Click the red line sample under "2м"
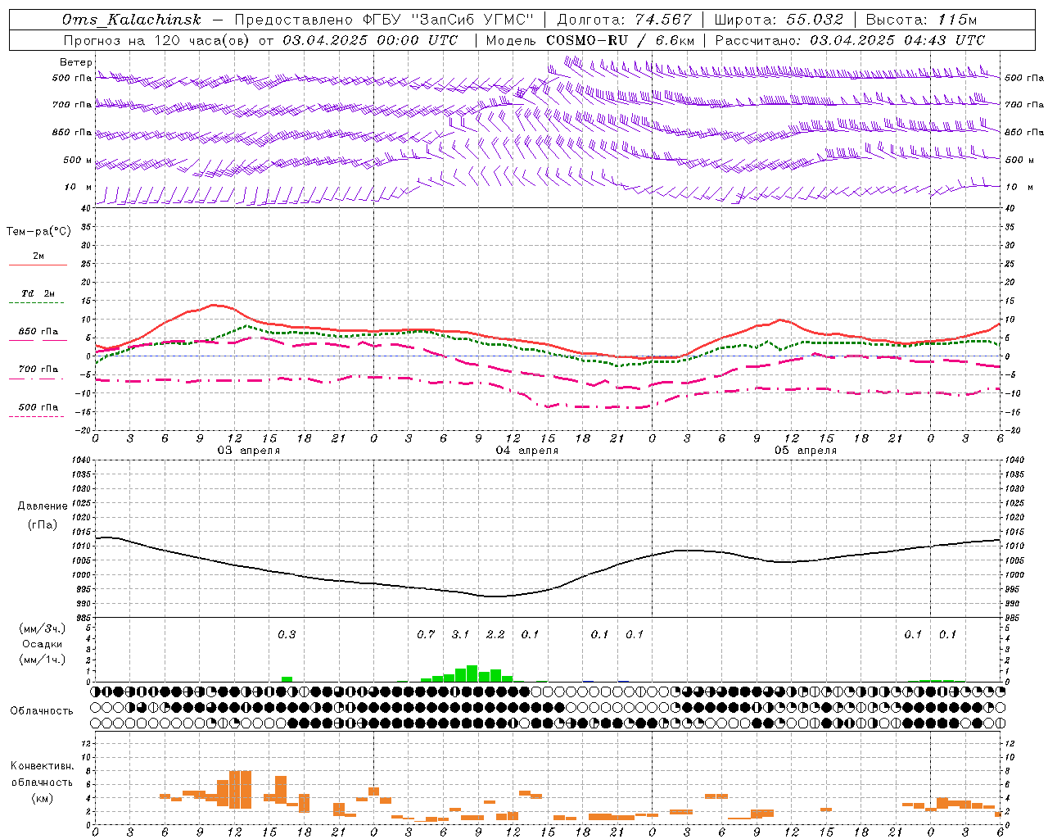The height and width of the screenshot is (839, 1048). [38, 265]
